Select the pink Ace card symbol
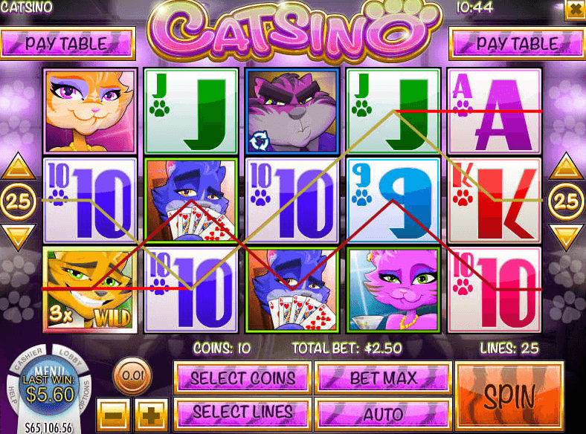The width and height of the screenshot is (586, 434). click(x=495, y=111)
